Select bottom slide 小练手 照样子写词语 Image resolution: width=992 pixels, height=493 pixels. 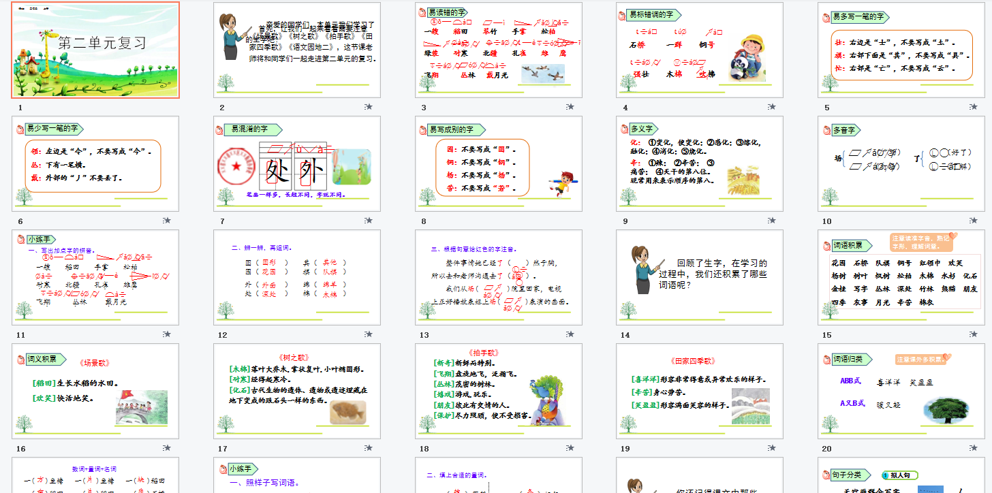pos(297,475)
